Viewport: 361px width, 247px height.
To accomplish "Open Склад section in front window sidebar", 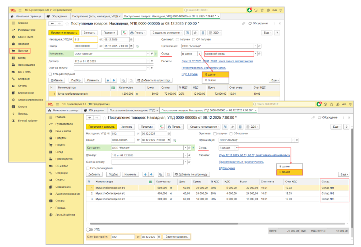I will (56, 152).
